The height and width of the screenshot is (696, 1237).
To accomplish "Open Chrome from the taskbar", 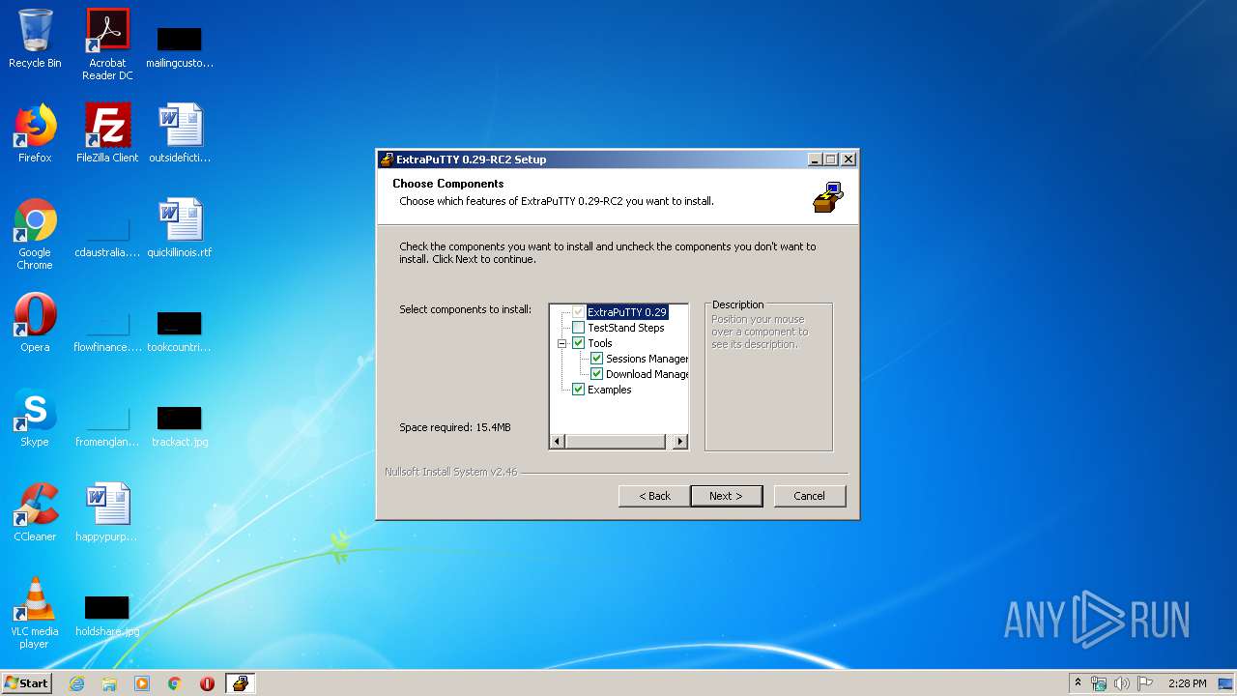I will pos(175,683).
